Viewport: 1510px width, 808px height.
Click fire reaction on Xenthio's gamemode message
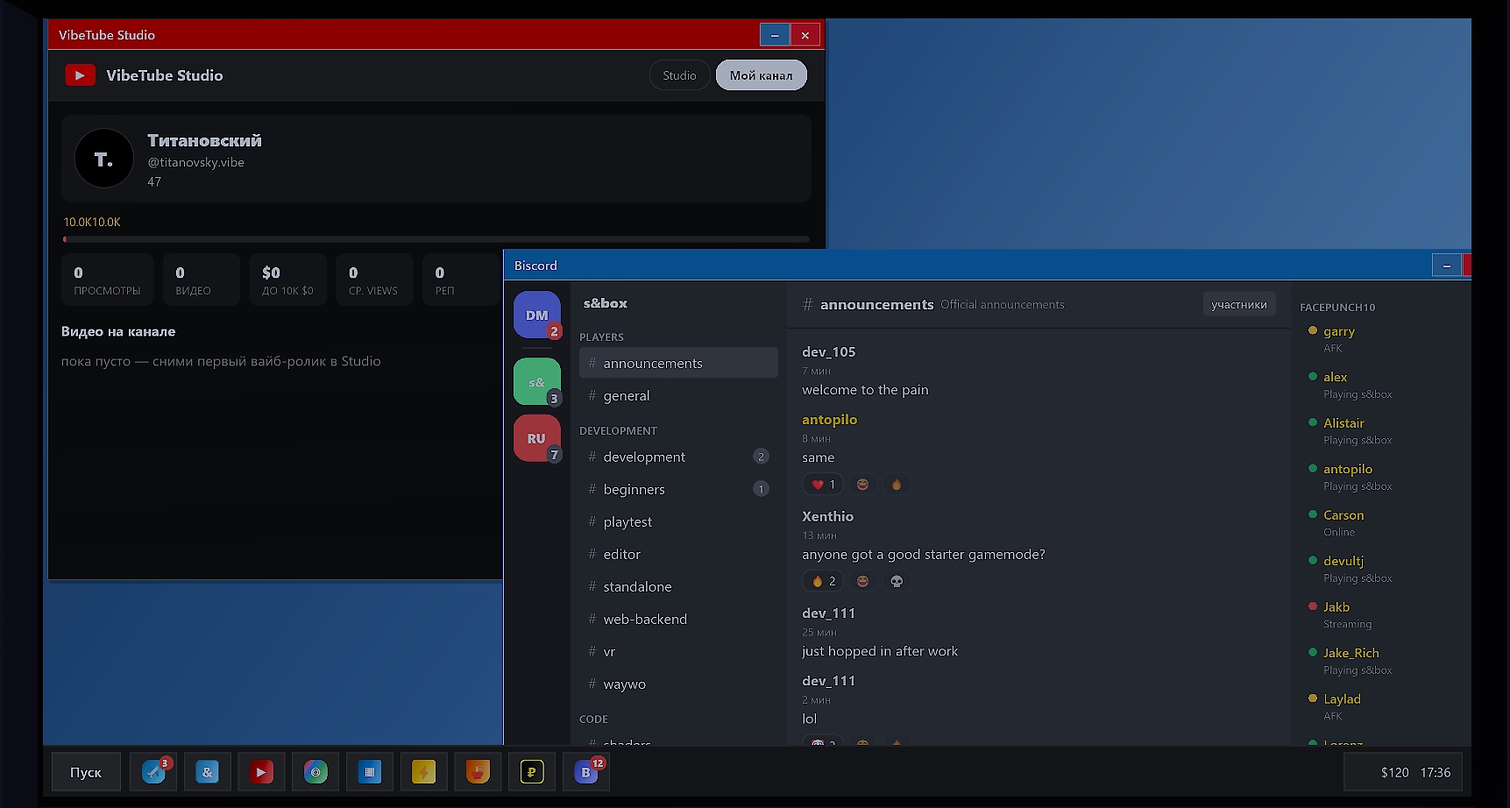tap(822, 581)
